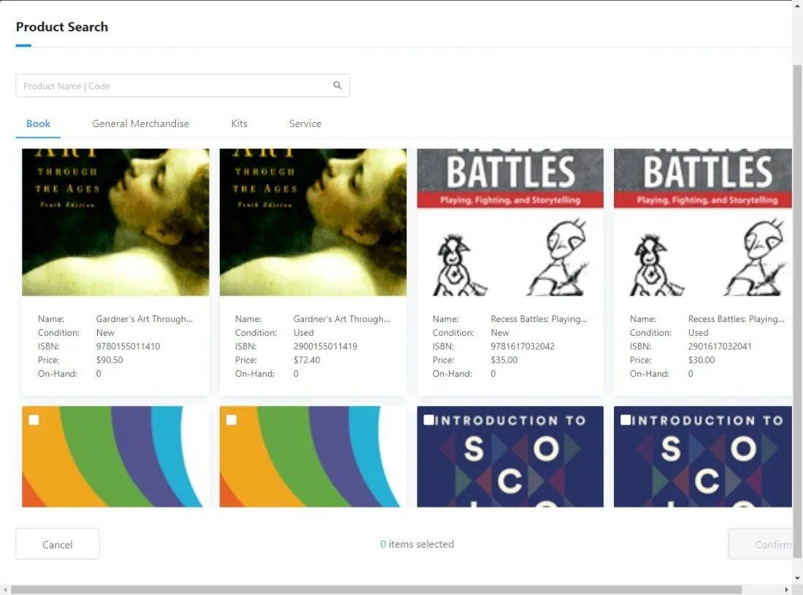Viewport: 803px width, 595px height.
Task: Focus the Product Name | Code search field
Action: [182, 85]
